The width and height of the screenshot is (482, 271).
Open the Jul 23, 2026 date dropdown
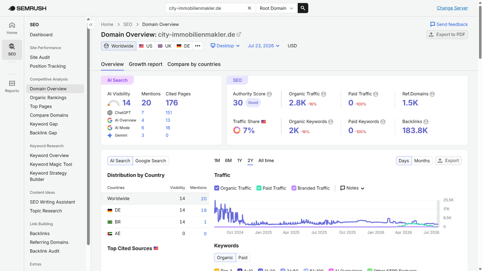(x=263, y=46)
